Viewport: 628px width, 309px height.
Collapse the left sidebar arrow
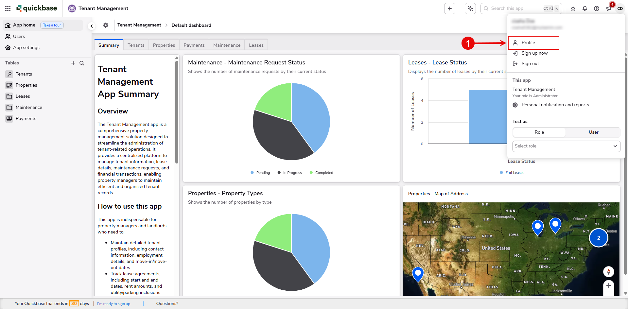[92, 26]
